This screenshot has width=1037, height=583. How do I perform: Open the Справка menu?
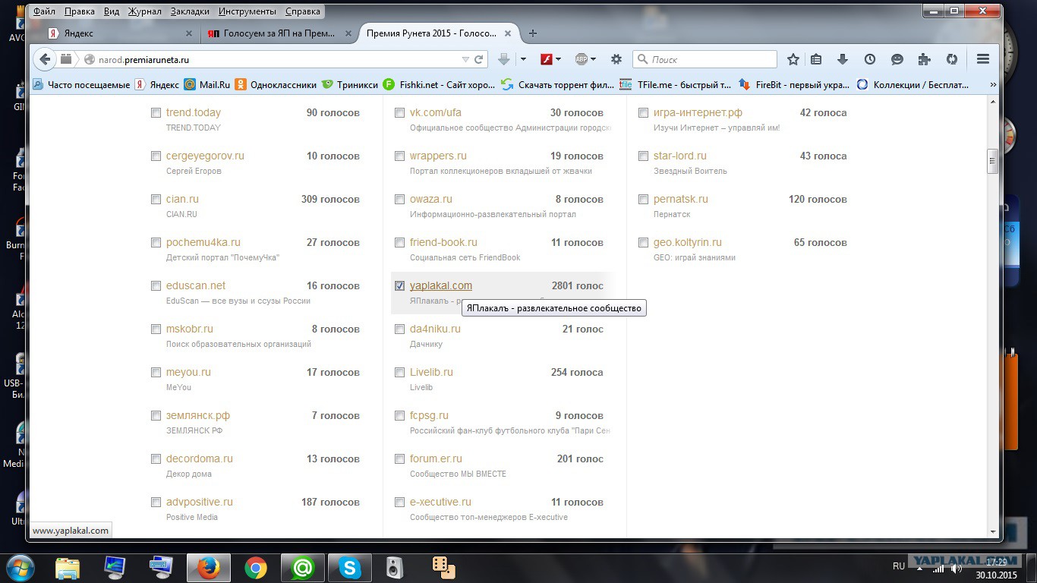pyautogui.click(x=302, y=11)
